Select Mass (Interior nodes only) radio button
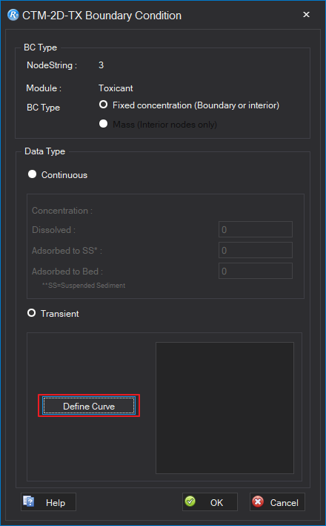This screenshot has width=326, height=526. pyautogui.click(x=103, y=124)
